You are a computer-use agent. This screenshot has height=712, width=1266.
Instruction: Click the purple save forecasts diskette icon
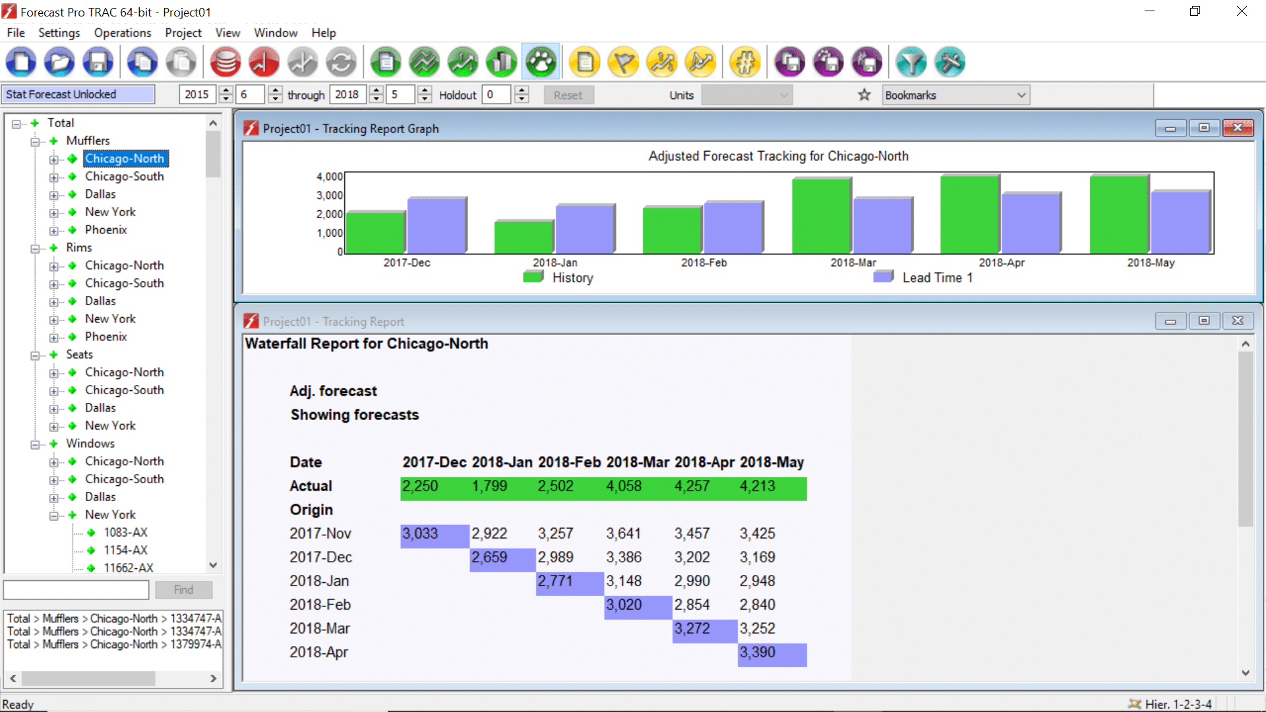(x=789, y=61)
